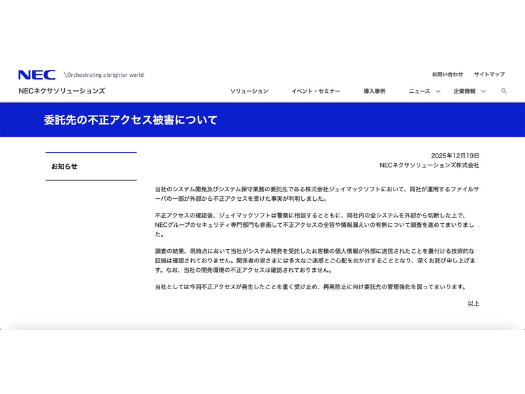525x394 pixels.
Task: Click NECネクサソリューションズ株式会社 company name text
Action: point(430,165)
